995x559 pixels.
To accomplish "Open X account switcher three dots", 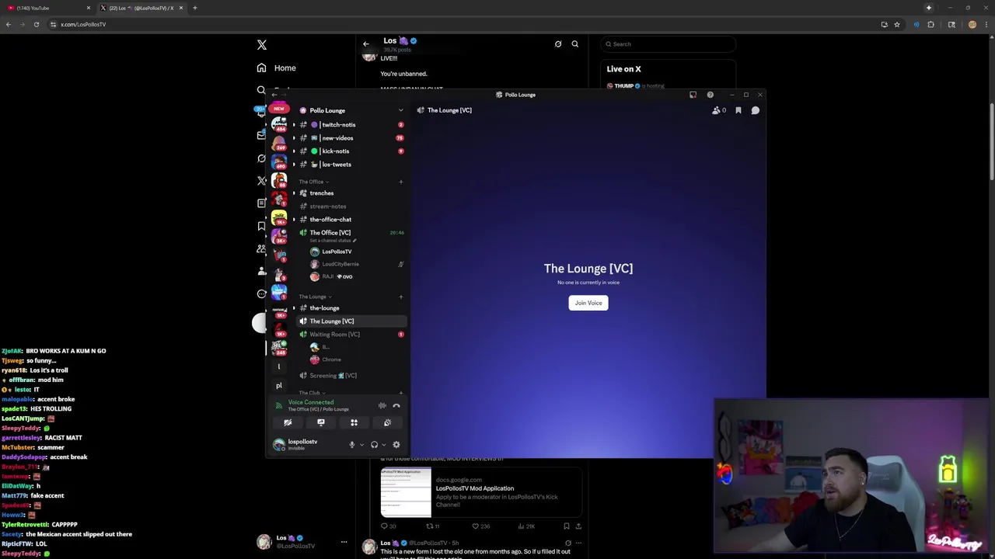I will tap(344, 542).
